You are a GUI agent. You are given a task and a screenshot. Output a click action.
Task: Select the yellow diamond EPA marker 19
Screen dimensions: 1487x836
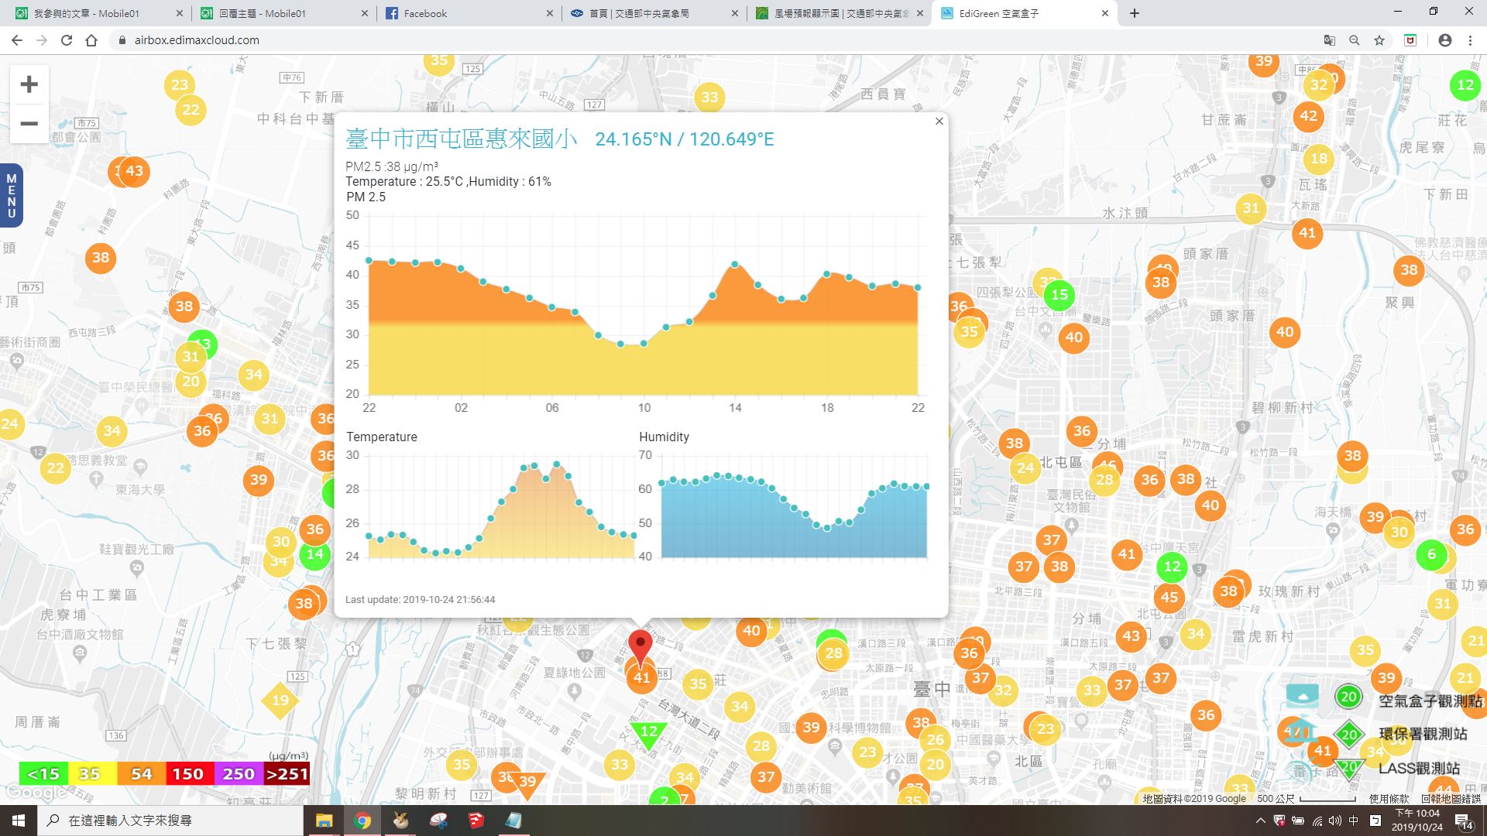[x=280, y=701]
